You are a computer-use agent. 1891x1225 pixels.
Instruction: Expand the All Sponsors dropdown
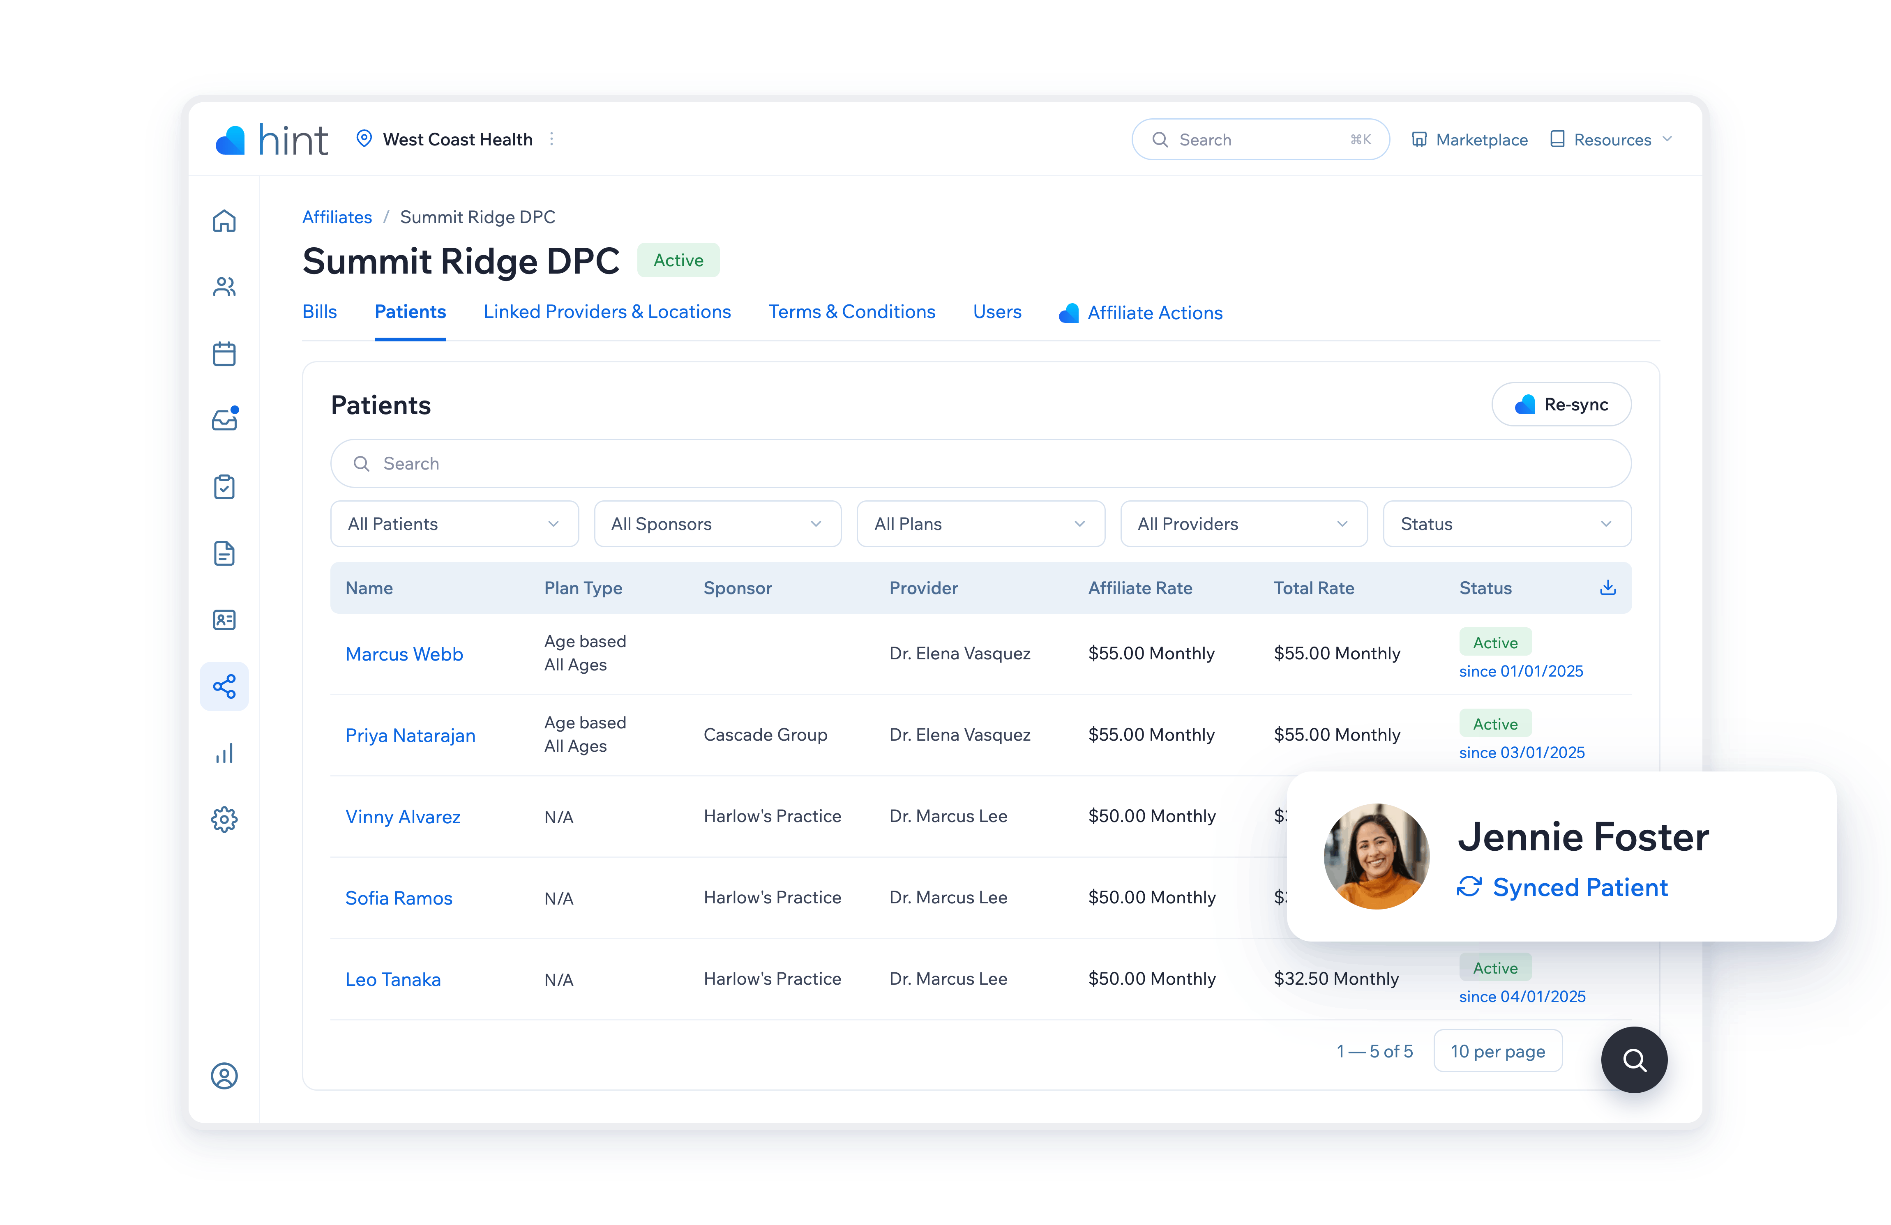(717, 523)
